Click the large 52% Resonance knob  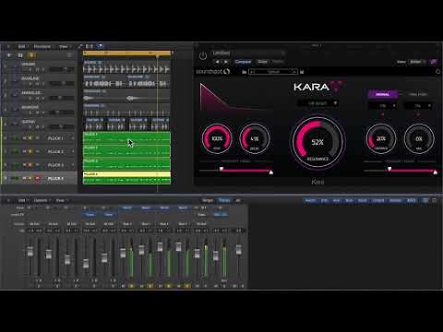coord(317,142)
